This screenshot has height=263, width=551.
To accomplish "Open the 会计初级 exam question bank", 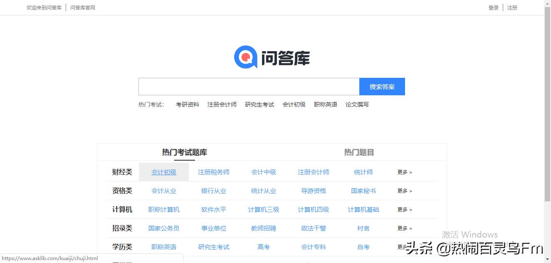I will (164, 172).
